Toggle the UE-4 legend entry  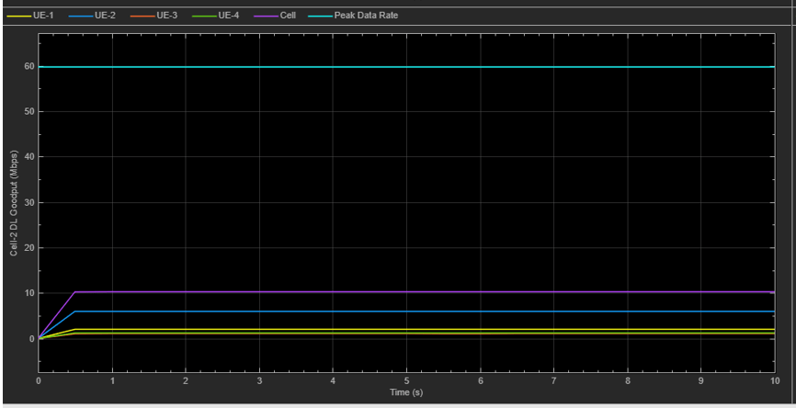coord(216,16)
